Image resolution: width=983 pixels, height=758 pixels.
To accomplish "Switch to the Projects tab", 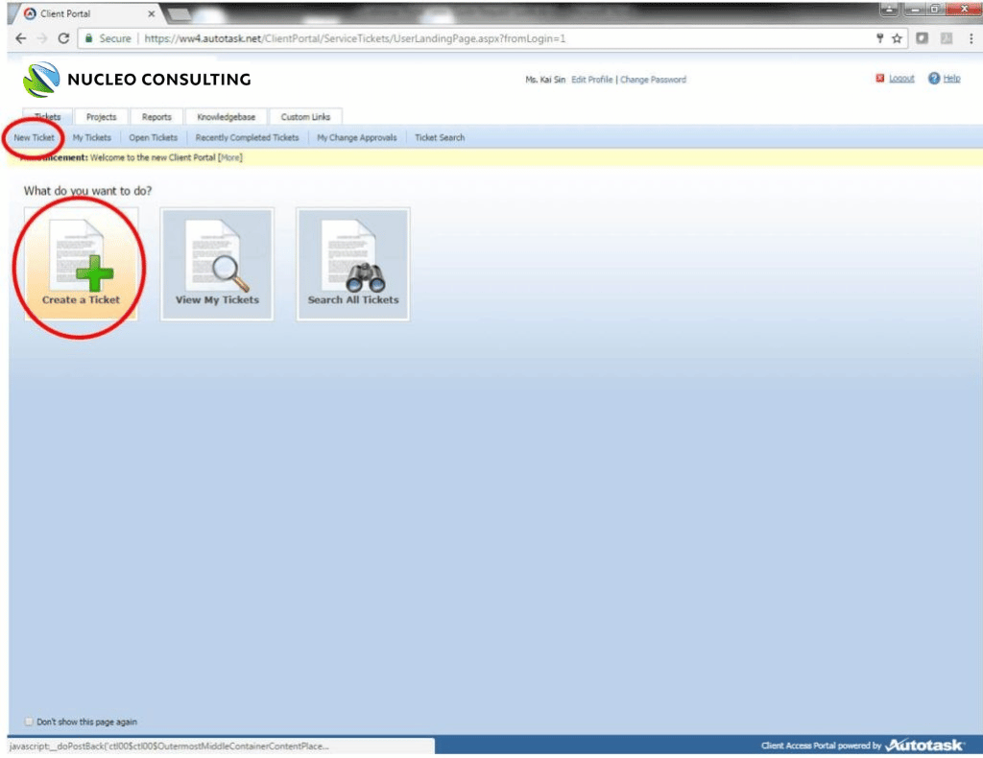I will tap(101, 117).
